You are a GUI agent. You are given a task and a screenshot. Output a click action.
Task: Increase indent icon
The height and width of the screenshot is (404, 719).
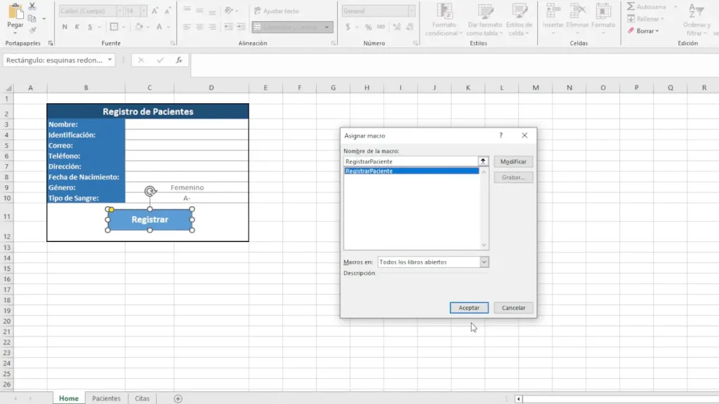(241, 27)
